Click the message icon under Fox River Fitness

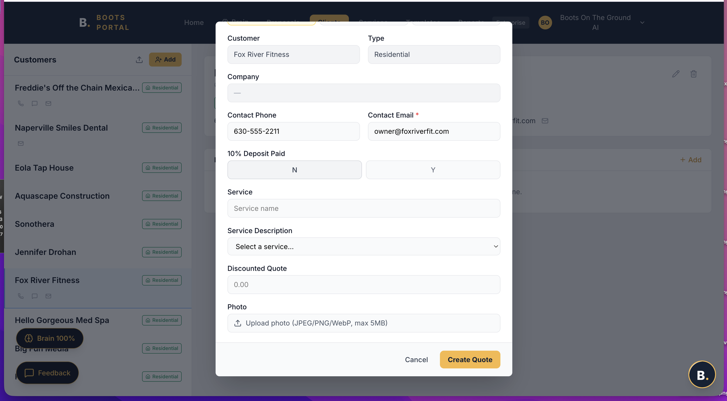pyautogui.click(x=35, y=296)
